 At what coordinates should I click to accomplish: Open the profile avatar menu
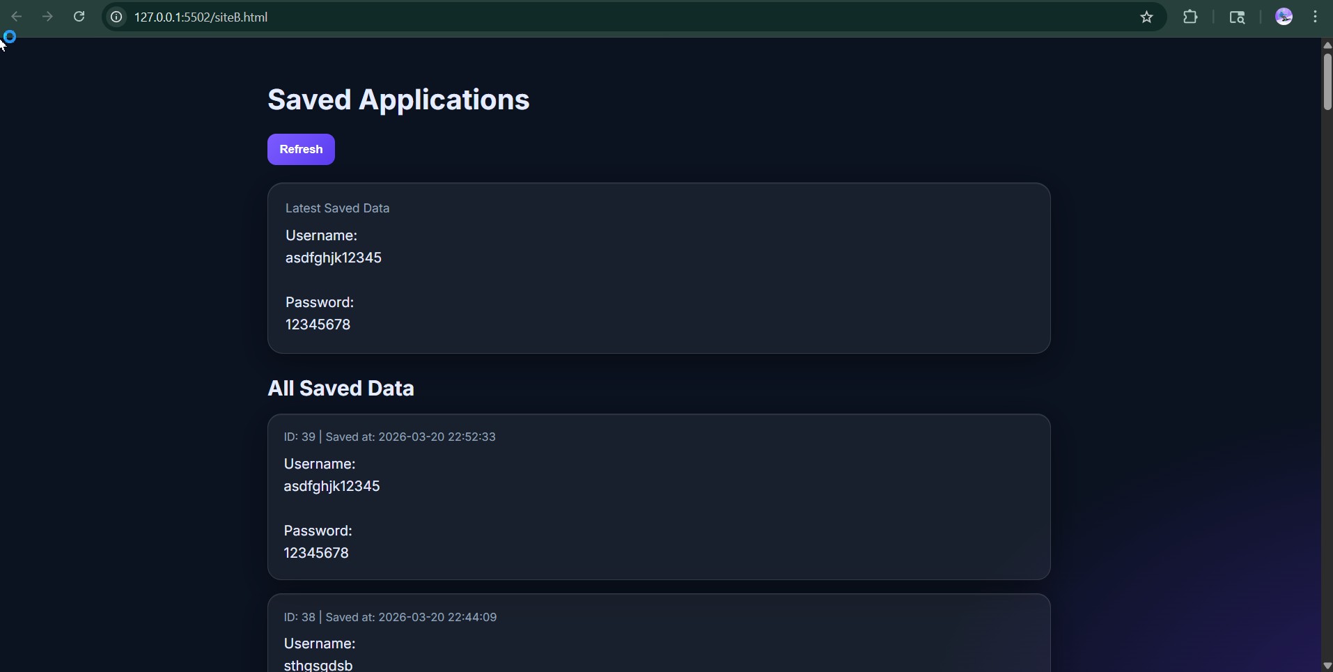pyautogui.click(x=1284, y=17)
